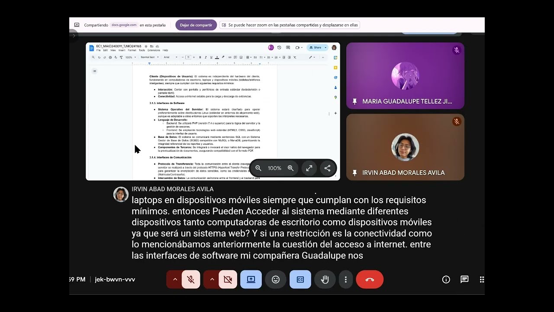Unpin Maria Guadalupe Tellez tile
Image resolution: width=554 pixels, height=312 pixels.
point(355,101)
